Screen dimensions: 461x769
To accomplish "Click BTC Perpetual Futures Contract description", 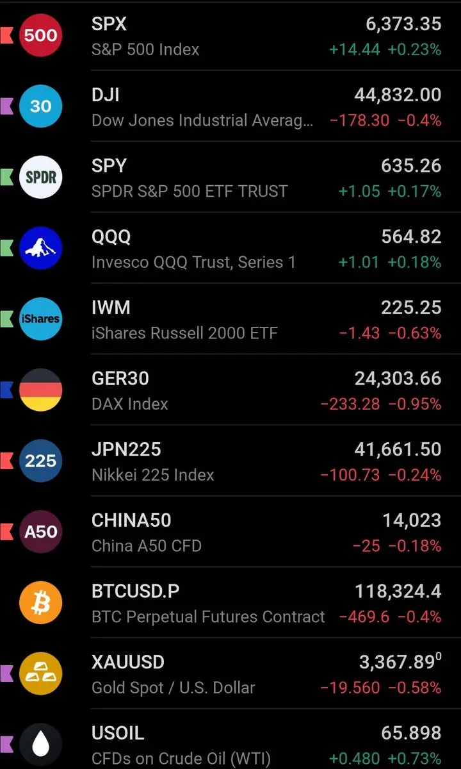I will pos(208,617).
